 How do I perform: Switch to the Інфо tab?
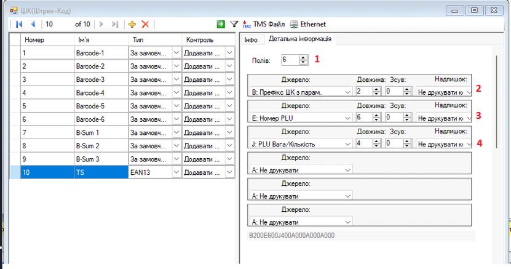tap(251, 39)
